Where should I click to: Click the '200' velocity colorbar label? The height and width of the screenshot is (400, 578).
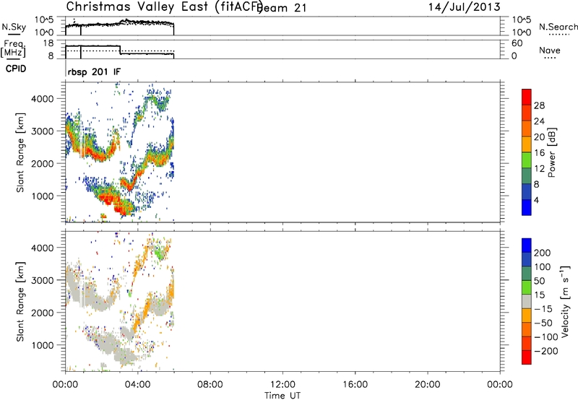click(543, 253)
